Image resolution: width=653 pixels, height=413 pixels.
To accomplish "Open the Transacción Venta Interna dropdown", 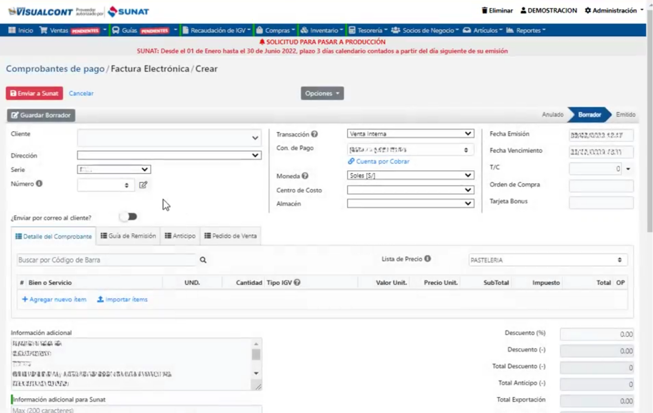I will 410,133.
